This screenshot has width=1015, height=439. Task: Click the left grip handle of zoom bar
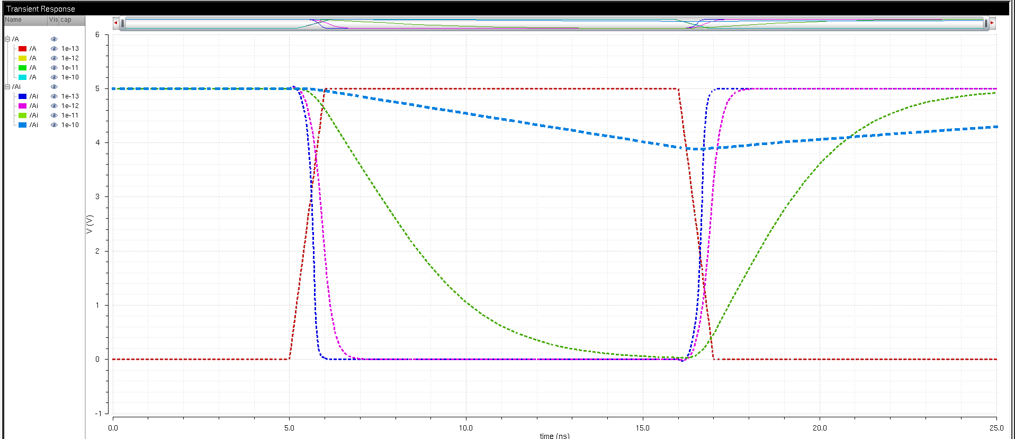pyautogui.click(x=122, y=23)
